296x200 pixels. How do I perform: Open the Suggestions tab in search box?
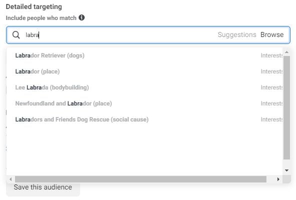pos(237,34)
